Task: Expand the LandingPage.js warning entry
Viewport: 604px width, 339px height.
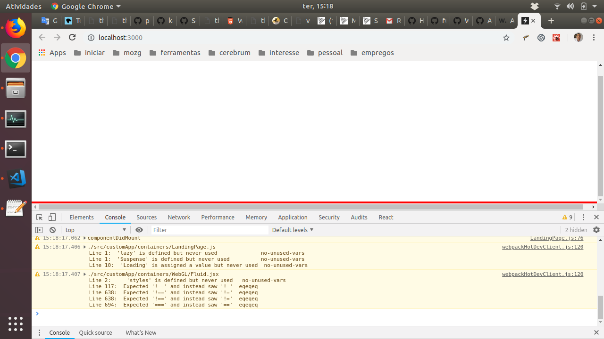Action: [85, 247]
